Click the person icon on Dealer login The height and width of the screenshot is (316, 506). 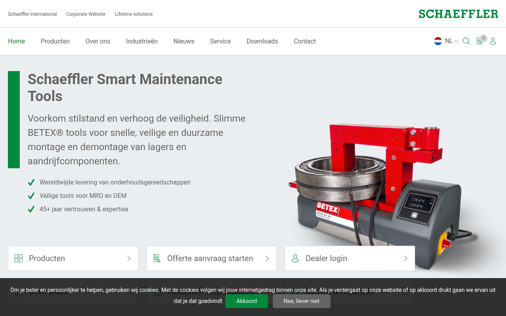point(295,258)
